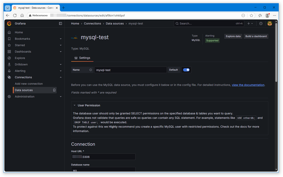This screenshot has height=177, width=283.
Task: Click the Explore data button
Action: (x=233, y=36)
